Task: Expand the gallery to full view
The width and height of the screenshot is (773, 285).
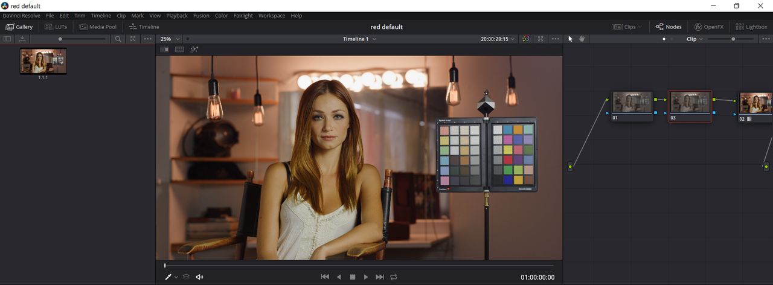Action: (x=133, y=39)
